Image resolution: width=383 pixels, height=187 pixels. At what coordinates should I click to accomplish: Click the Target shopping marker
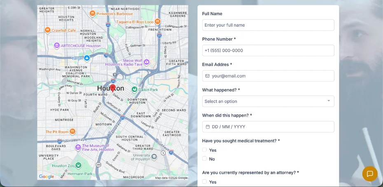point(87,58)
